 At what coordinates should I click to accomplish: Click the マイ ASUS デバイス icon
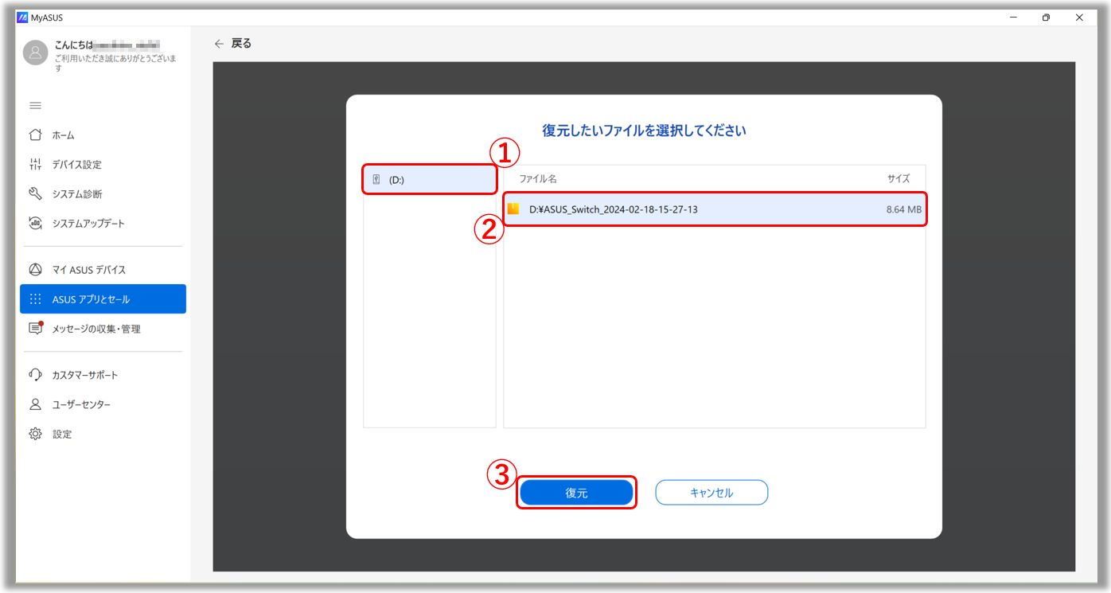coord(35,269)
